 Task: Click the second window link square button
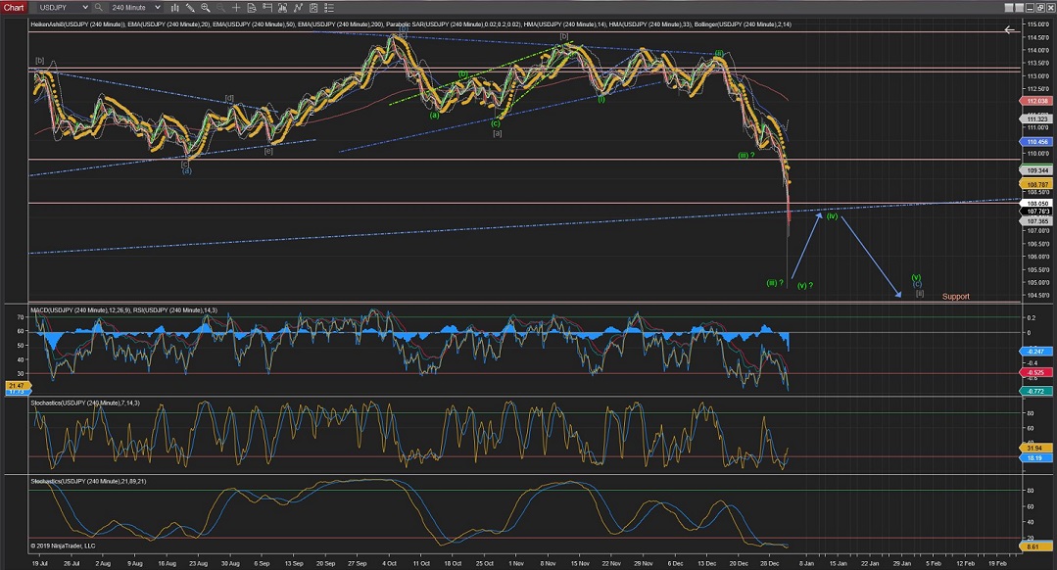tap(1019, 8)
